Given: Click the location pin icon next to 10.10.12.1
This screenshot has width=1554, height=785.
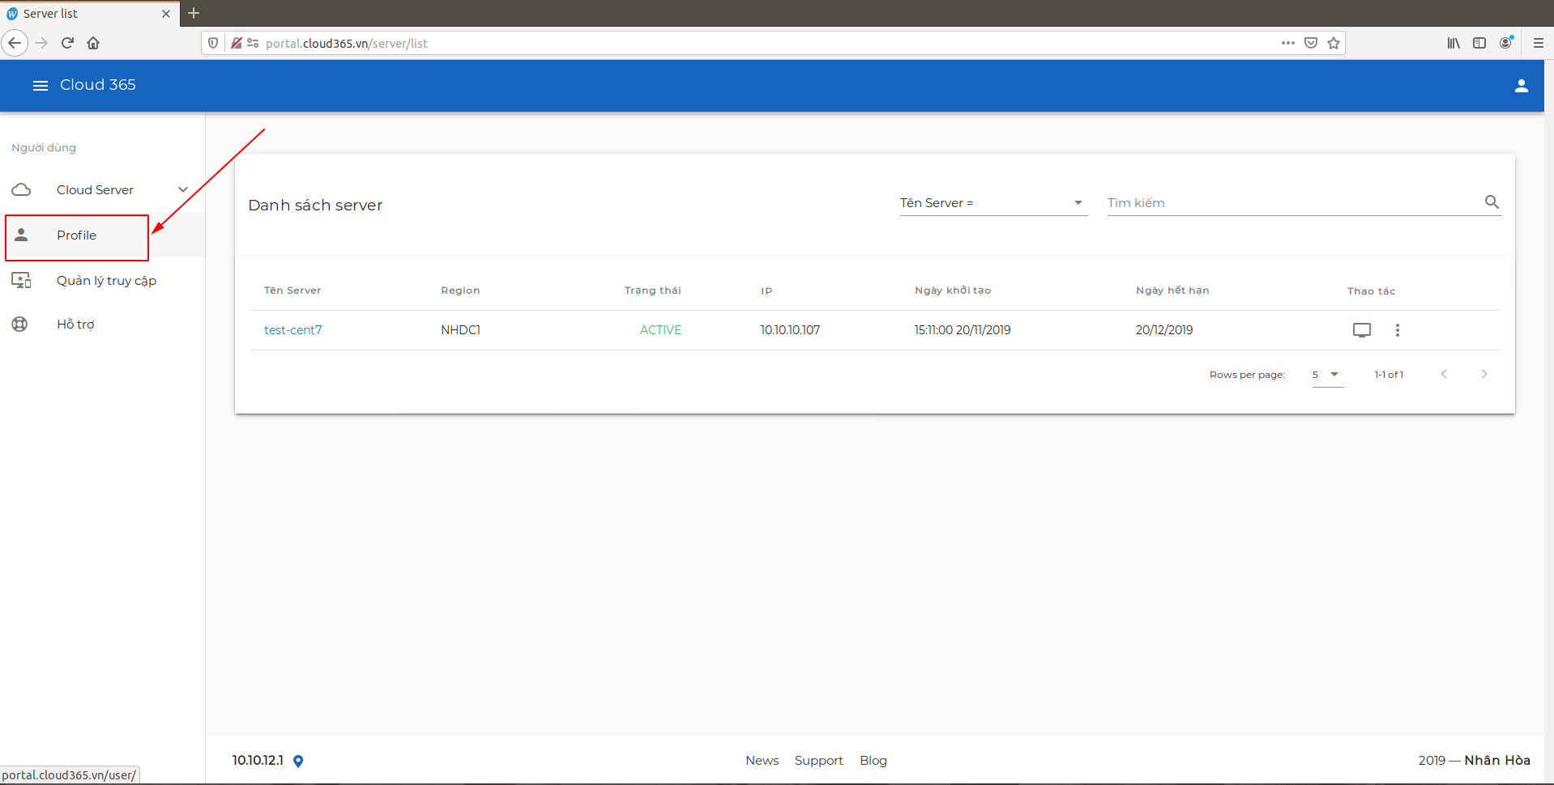Looking at the screenshot, I should pyautogui.click(x=298, y=761).
